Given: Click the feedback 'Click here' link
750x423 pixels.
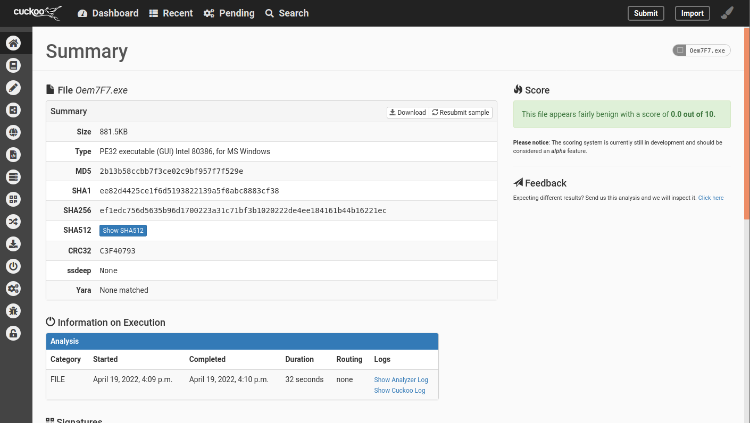Looking at the screenshot, I should [711, 198].
